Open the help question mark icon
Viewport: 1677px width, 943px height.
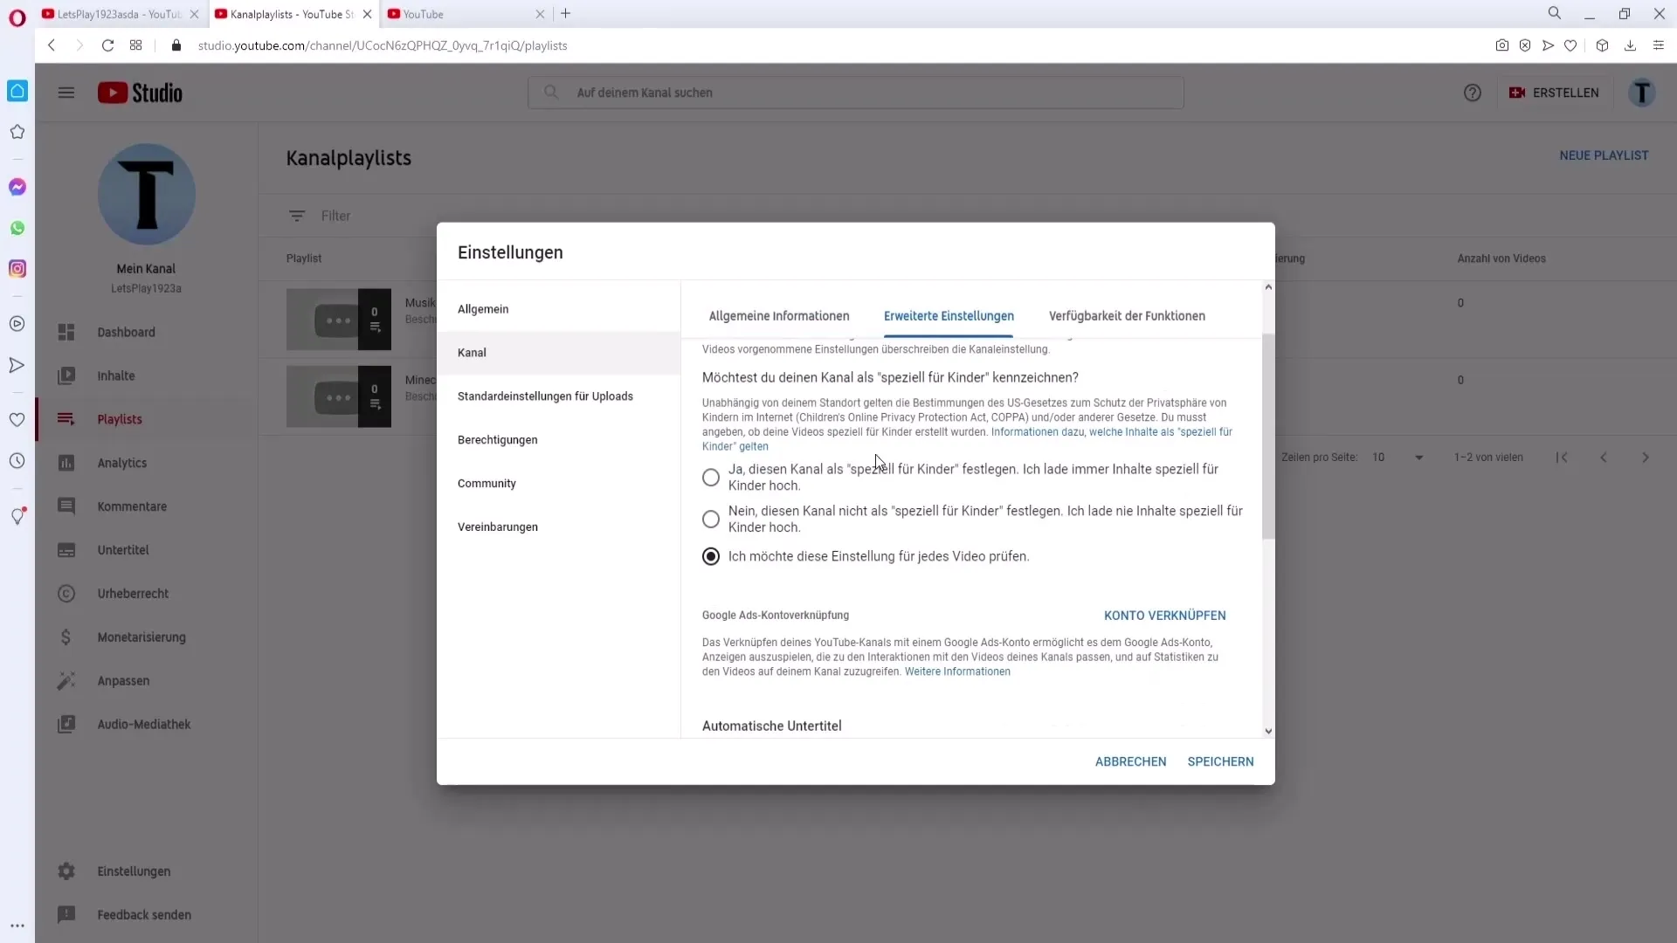pyautogui.click(x=1473, y=93)
